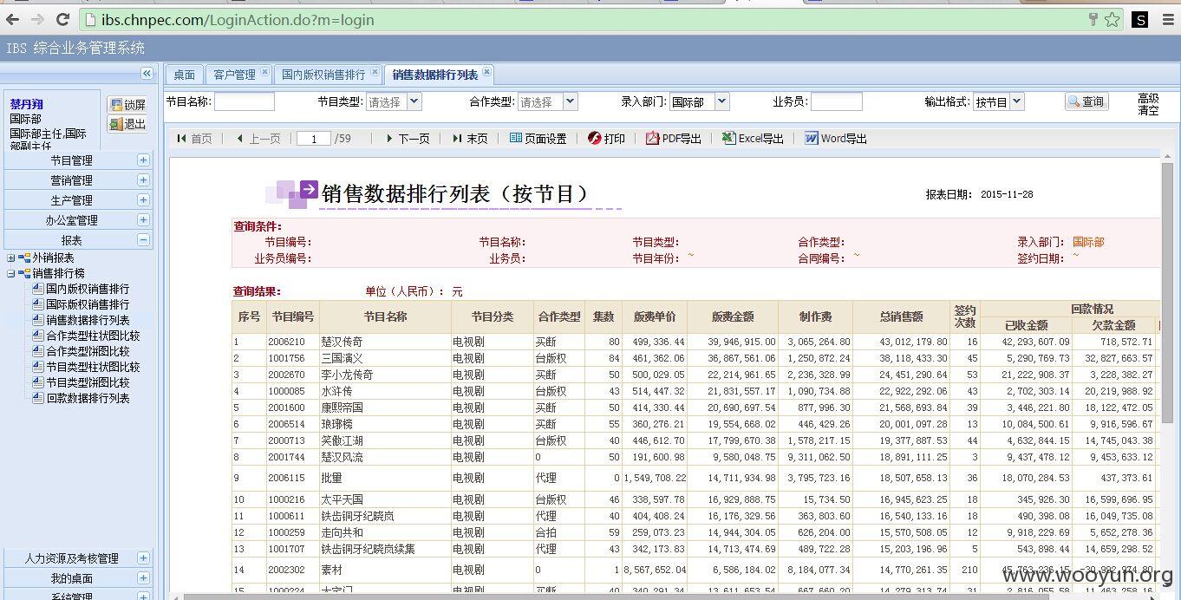Screen dimensions: 1181x600
Task: Expand the 营销管理 section
Action: click(143, 180)
